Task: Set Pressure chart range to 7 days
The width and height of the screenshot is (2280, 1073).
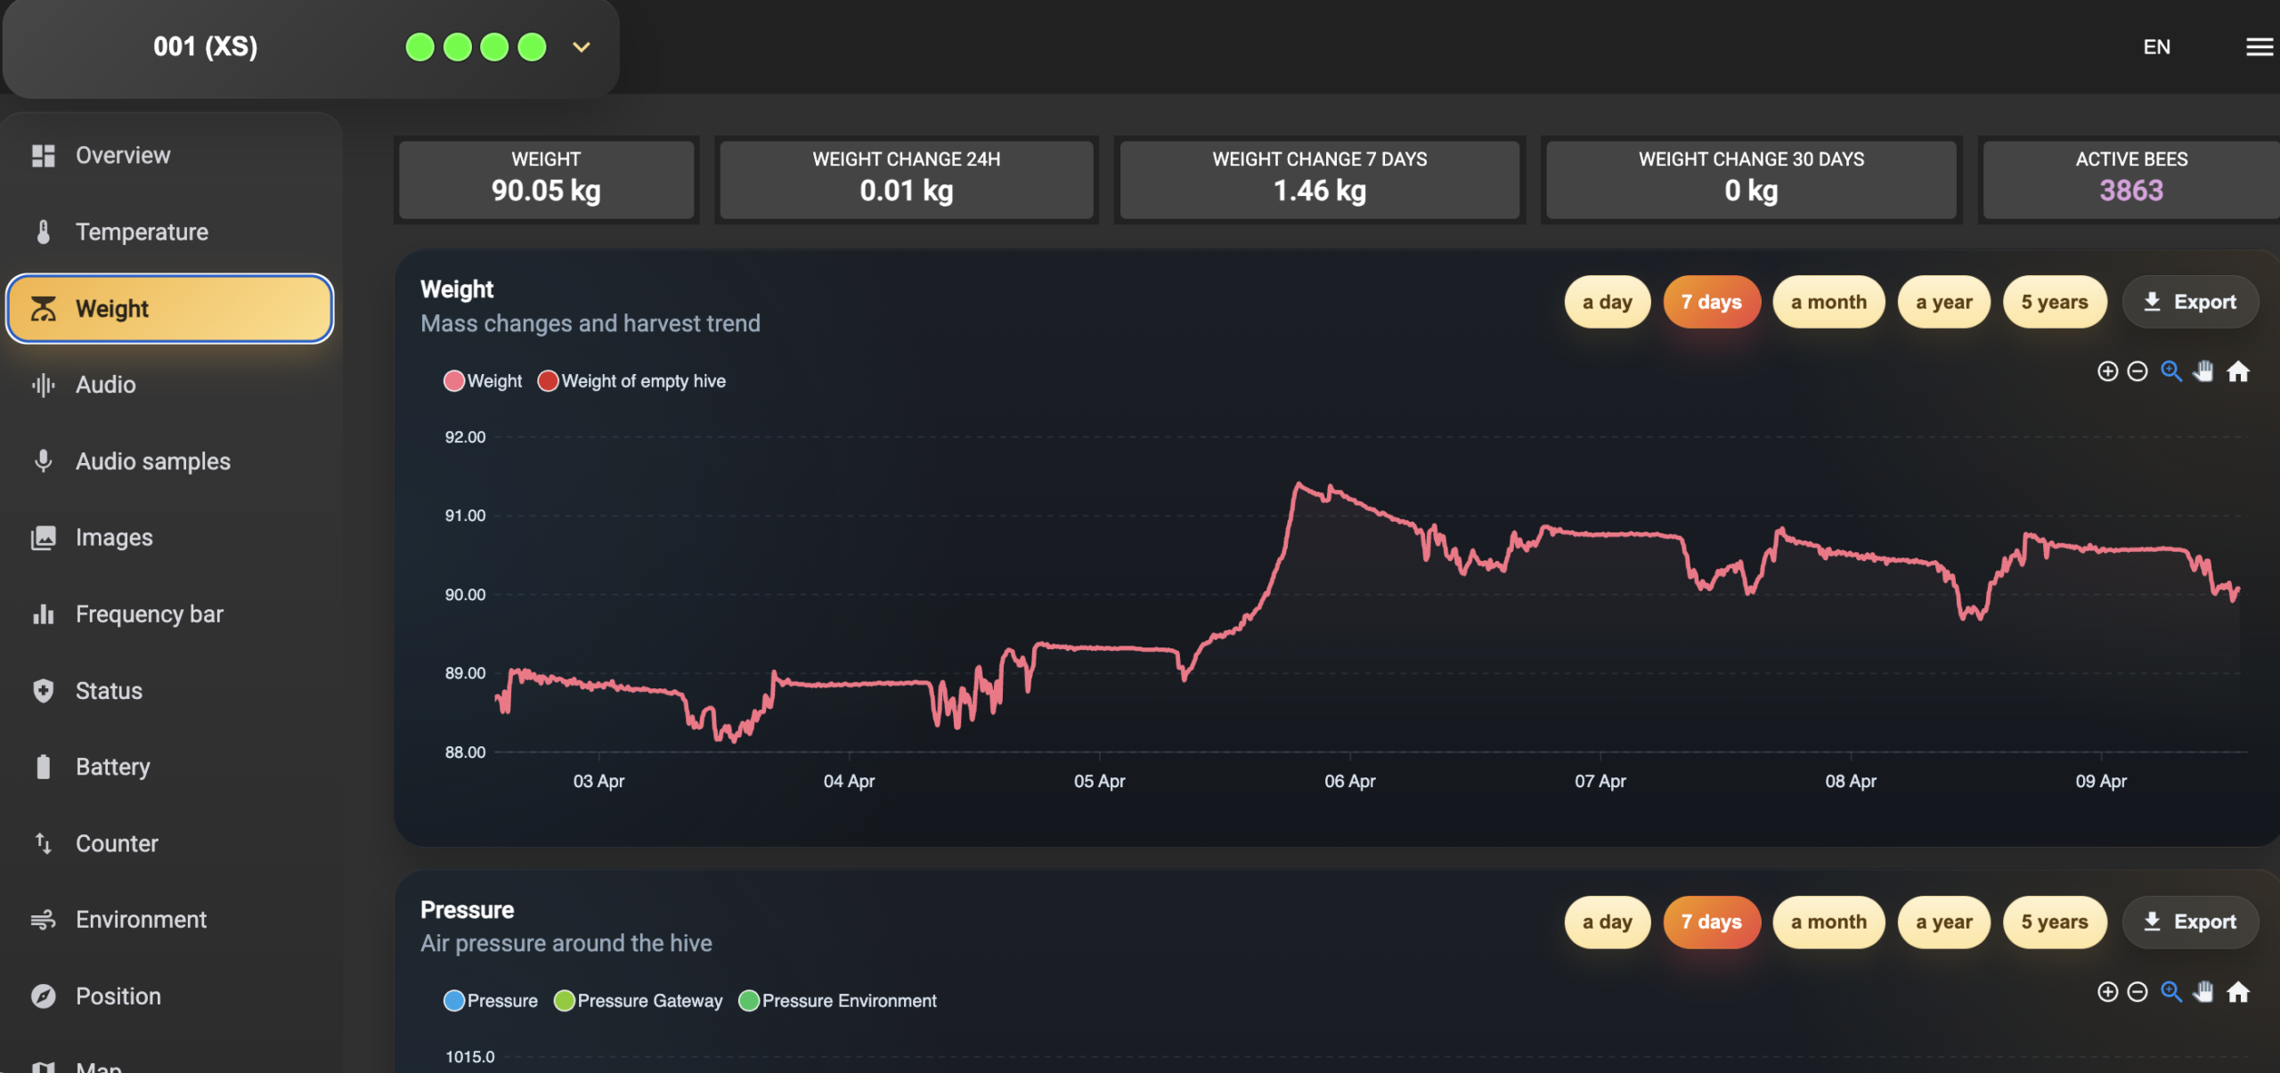Action: pyautogui.click(x=1711, y=922)
